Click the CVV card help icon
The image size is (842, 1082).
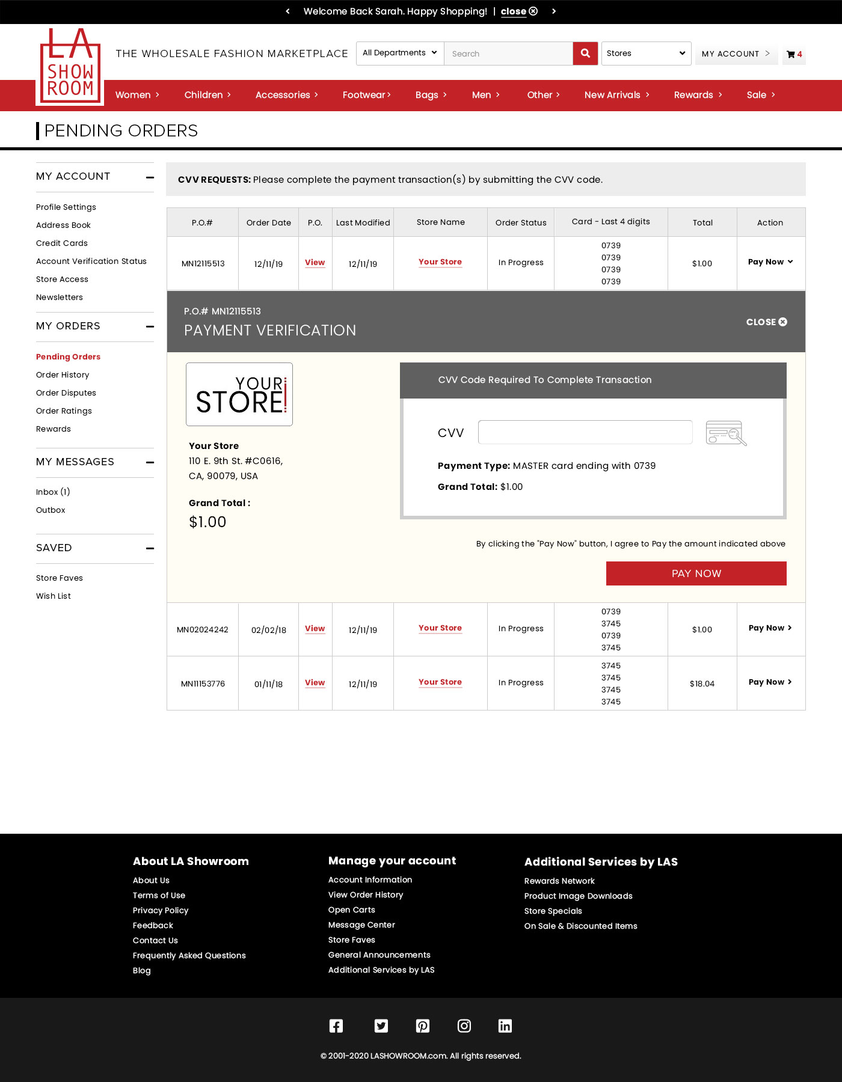point(726,433)
